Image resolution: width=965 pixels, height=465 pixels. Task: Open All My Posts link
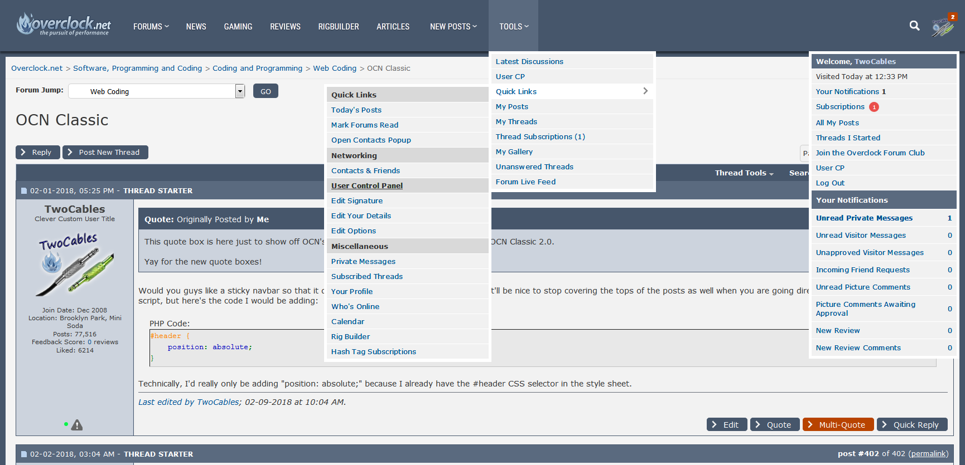pos(837,123)
